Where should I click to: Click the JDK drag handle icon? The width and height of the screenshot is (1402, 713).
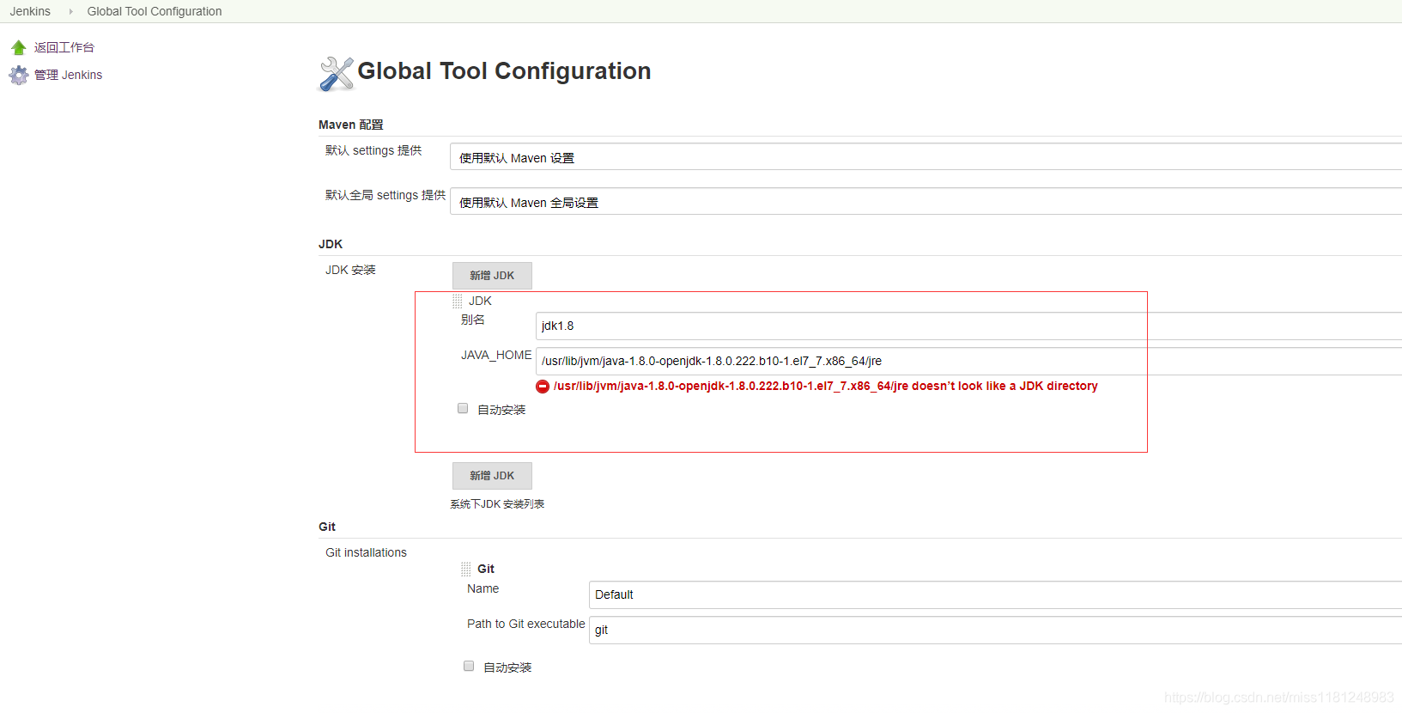click(x=458, y=301)
